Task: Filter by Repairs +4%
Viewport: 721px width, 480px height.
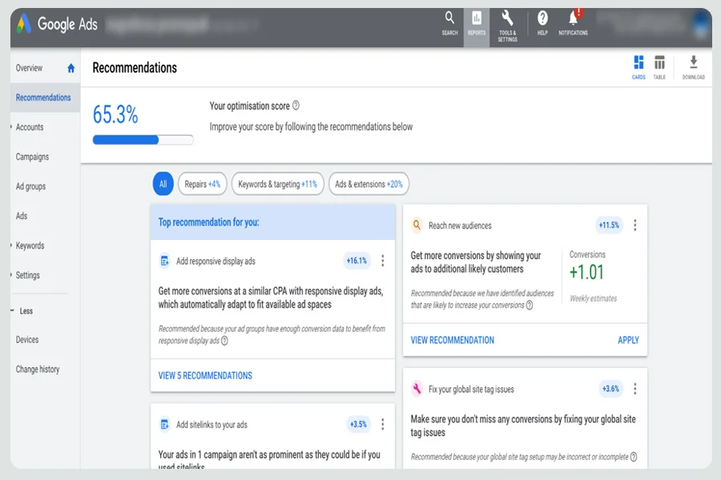Action: 203,184
